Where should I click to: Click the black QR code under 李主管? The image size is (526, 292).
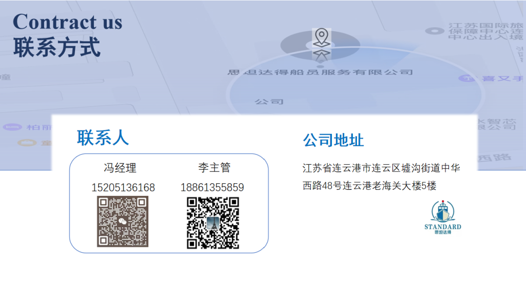point(213,223)
